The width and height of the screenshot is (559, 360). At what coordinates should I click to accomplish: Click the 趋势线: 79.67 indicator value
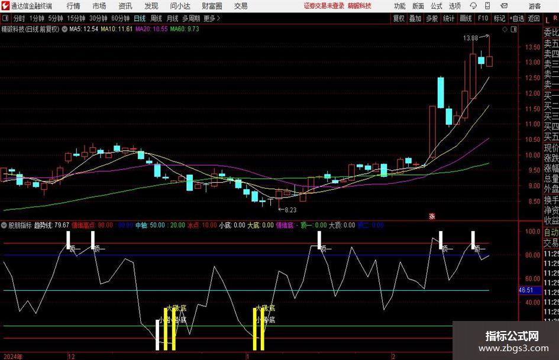click(x=51, y=225)
